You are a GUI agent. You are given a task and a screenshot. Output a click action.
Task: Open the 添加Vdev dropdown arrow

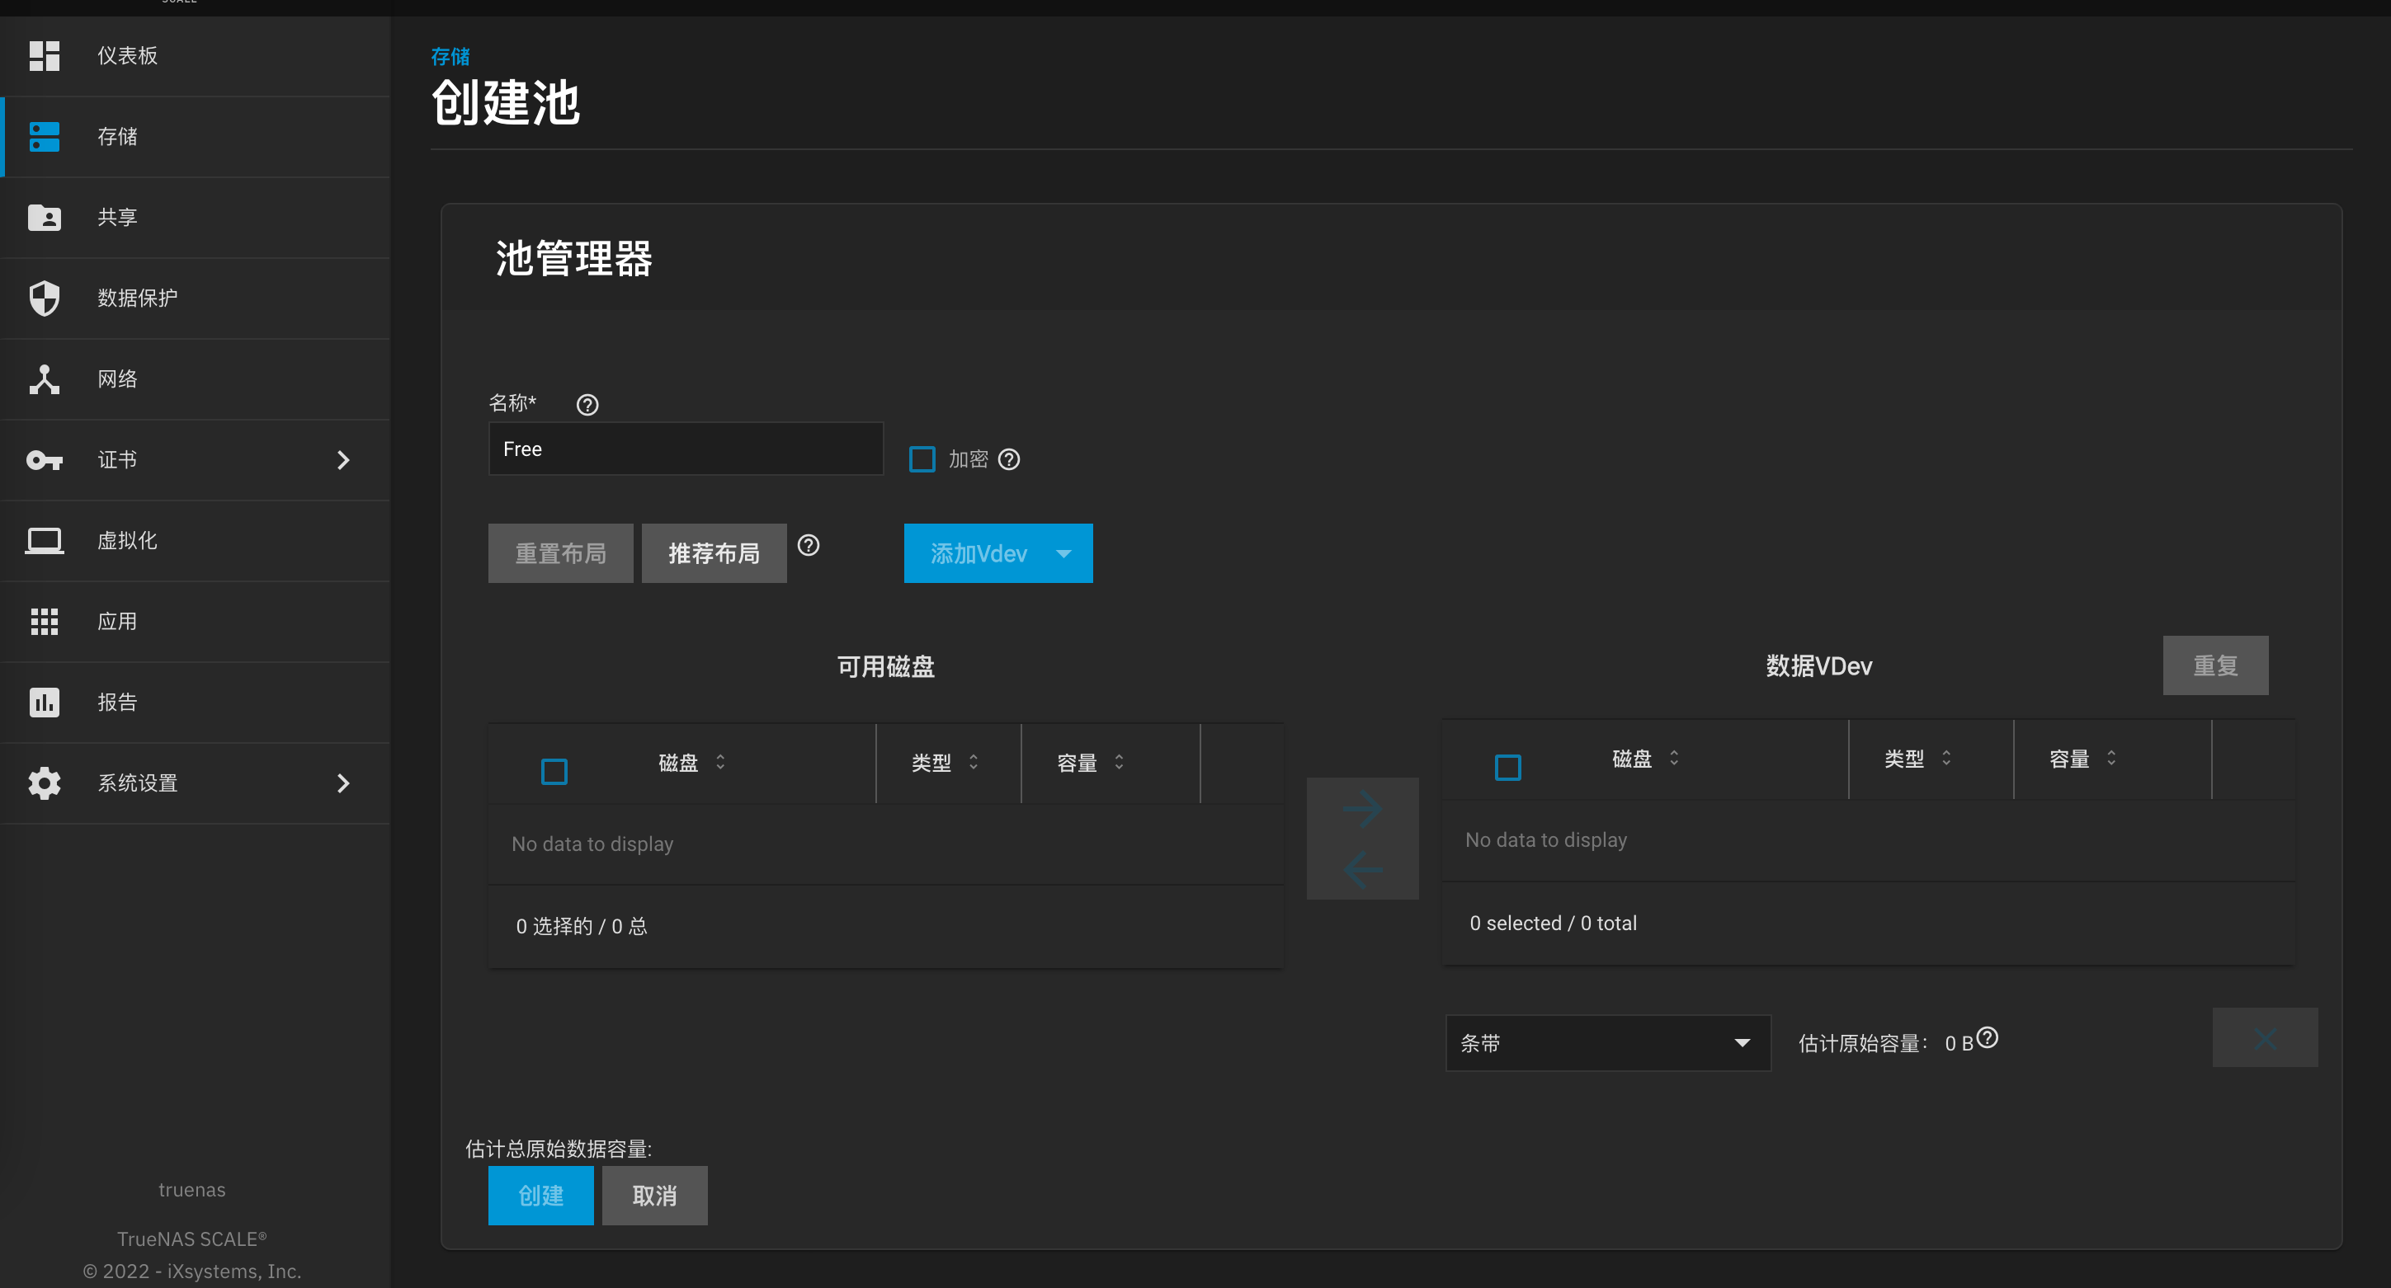(1063, 553)
